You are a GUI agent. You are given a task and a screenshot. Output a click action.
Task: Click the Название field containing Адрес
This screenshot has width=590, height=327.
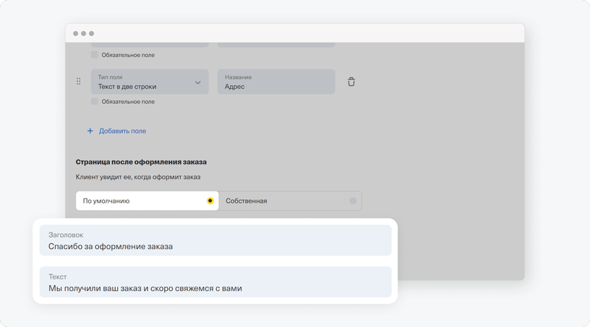[x=276, y=82]
